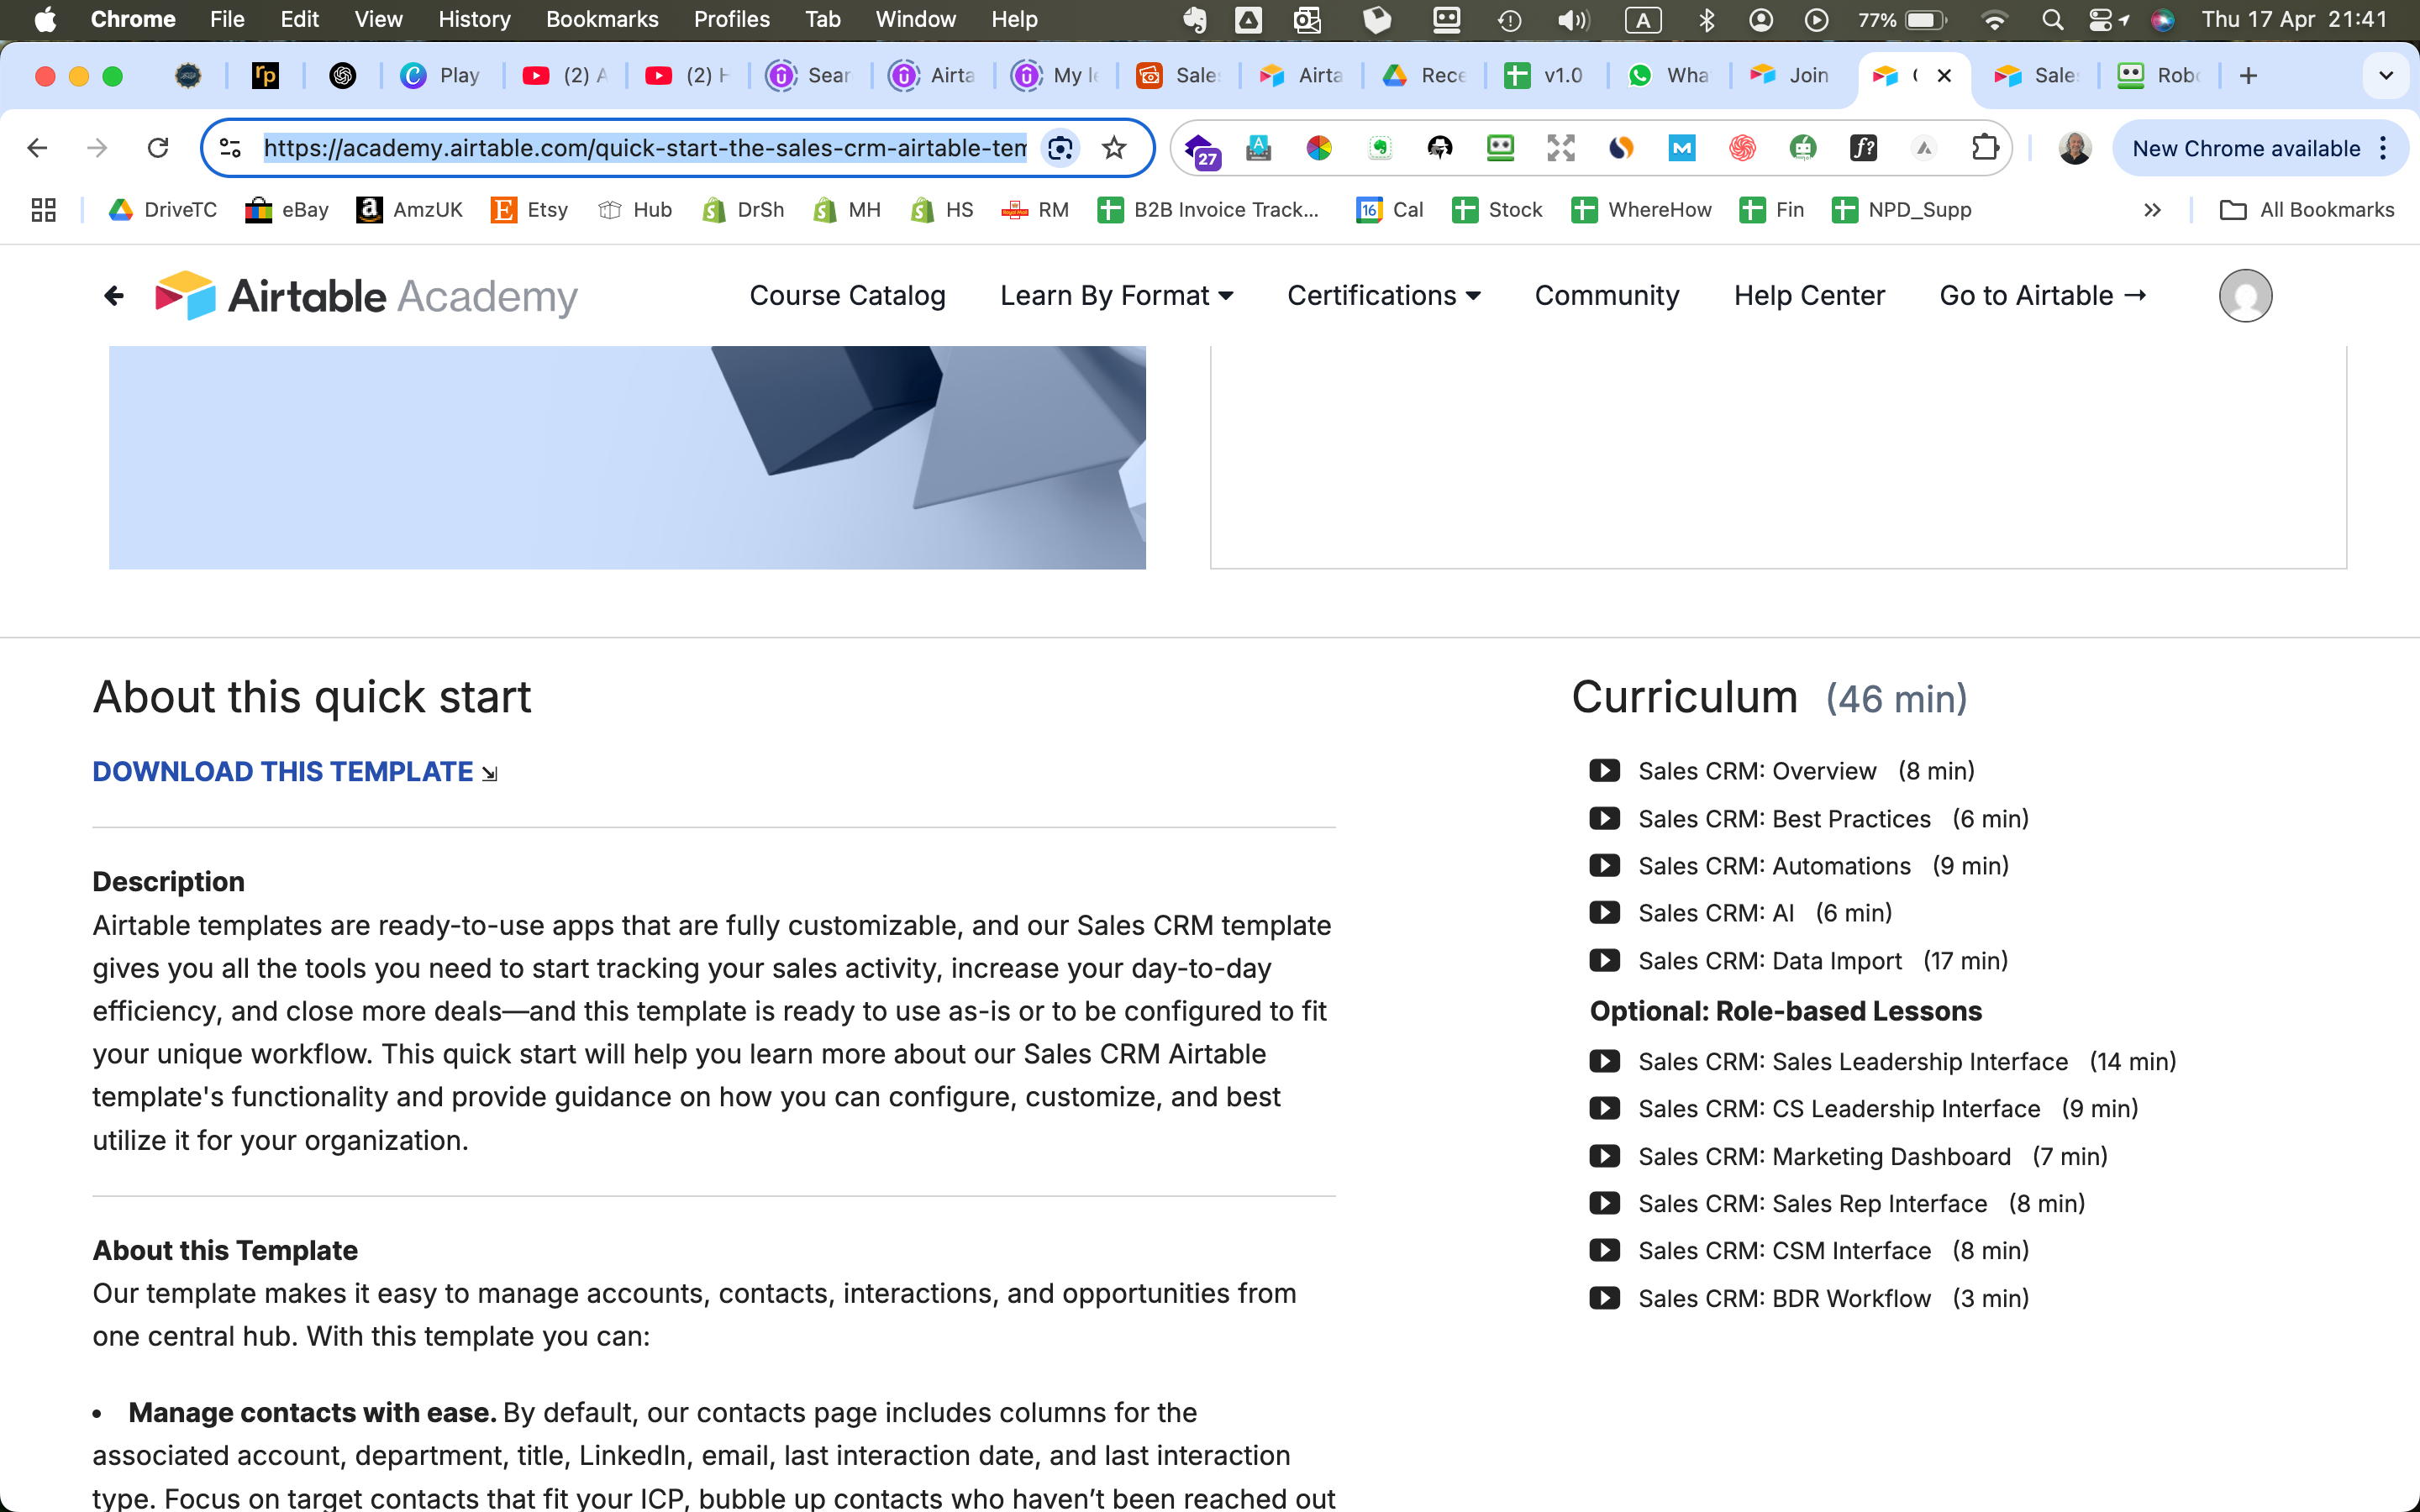Open Course Catalog nav item
The image size is (2420, 1512).
point(847,296)
